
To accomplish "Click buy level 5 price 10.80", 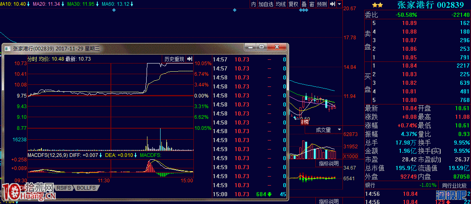I will [409, 100].
